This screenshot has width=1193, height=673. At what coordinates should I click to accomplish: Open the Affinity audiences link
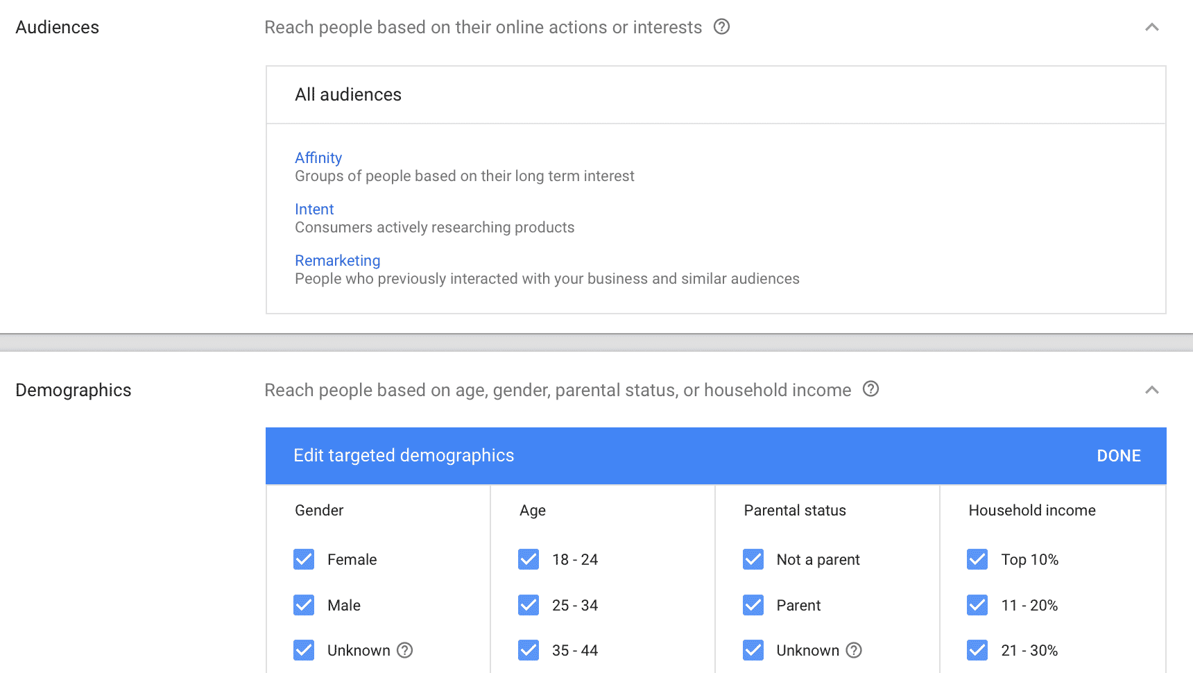(x=318, y=157)
